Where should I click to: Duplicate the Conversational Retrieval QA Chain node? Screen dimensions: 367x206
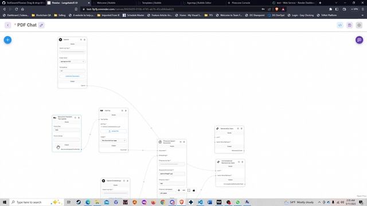[x=239, y=162]
